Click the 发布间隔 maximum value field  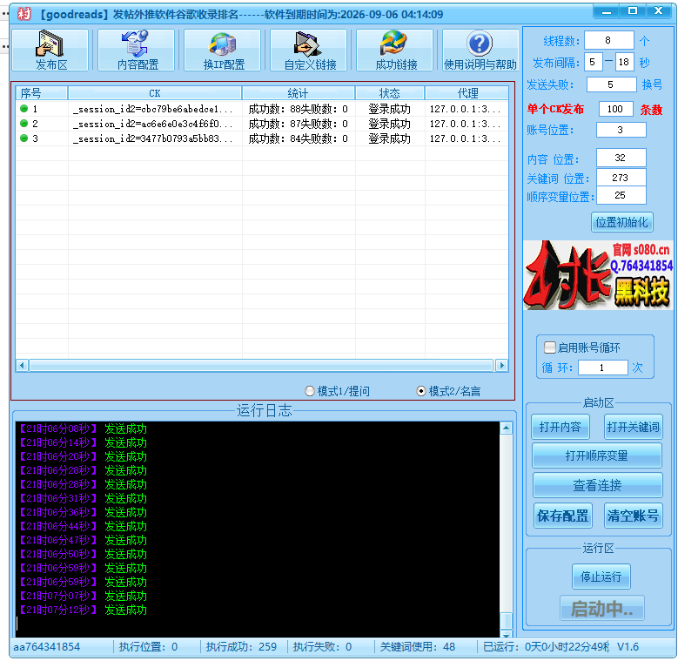[623, 63]
